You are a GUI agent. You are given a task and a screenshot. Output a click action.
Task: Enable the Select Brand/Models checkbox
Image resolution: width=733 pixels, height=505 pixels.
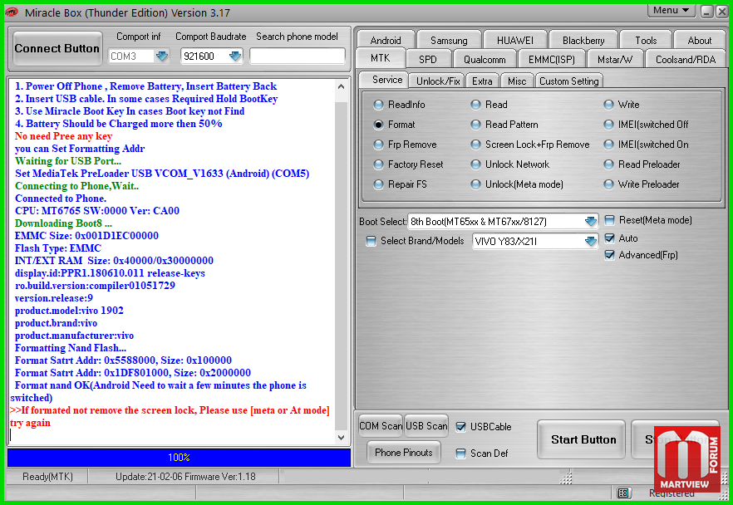tap(371, 242)
